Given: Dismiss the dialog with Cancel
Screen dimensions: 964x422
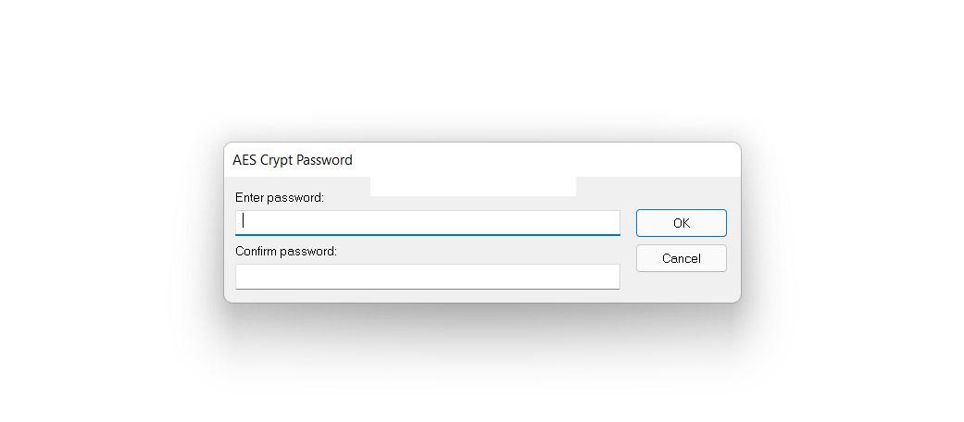Looking at the screenshot, I should click(681, 258).
